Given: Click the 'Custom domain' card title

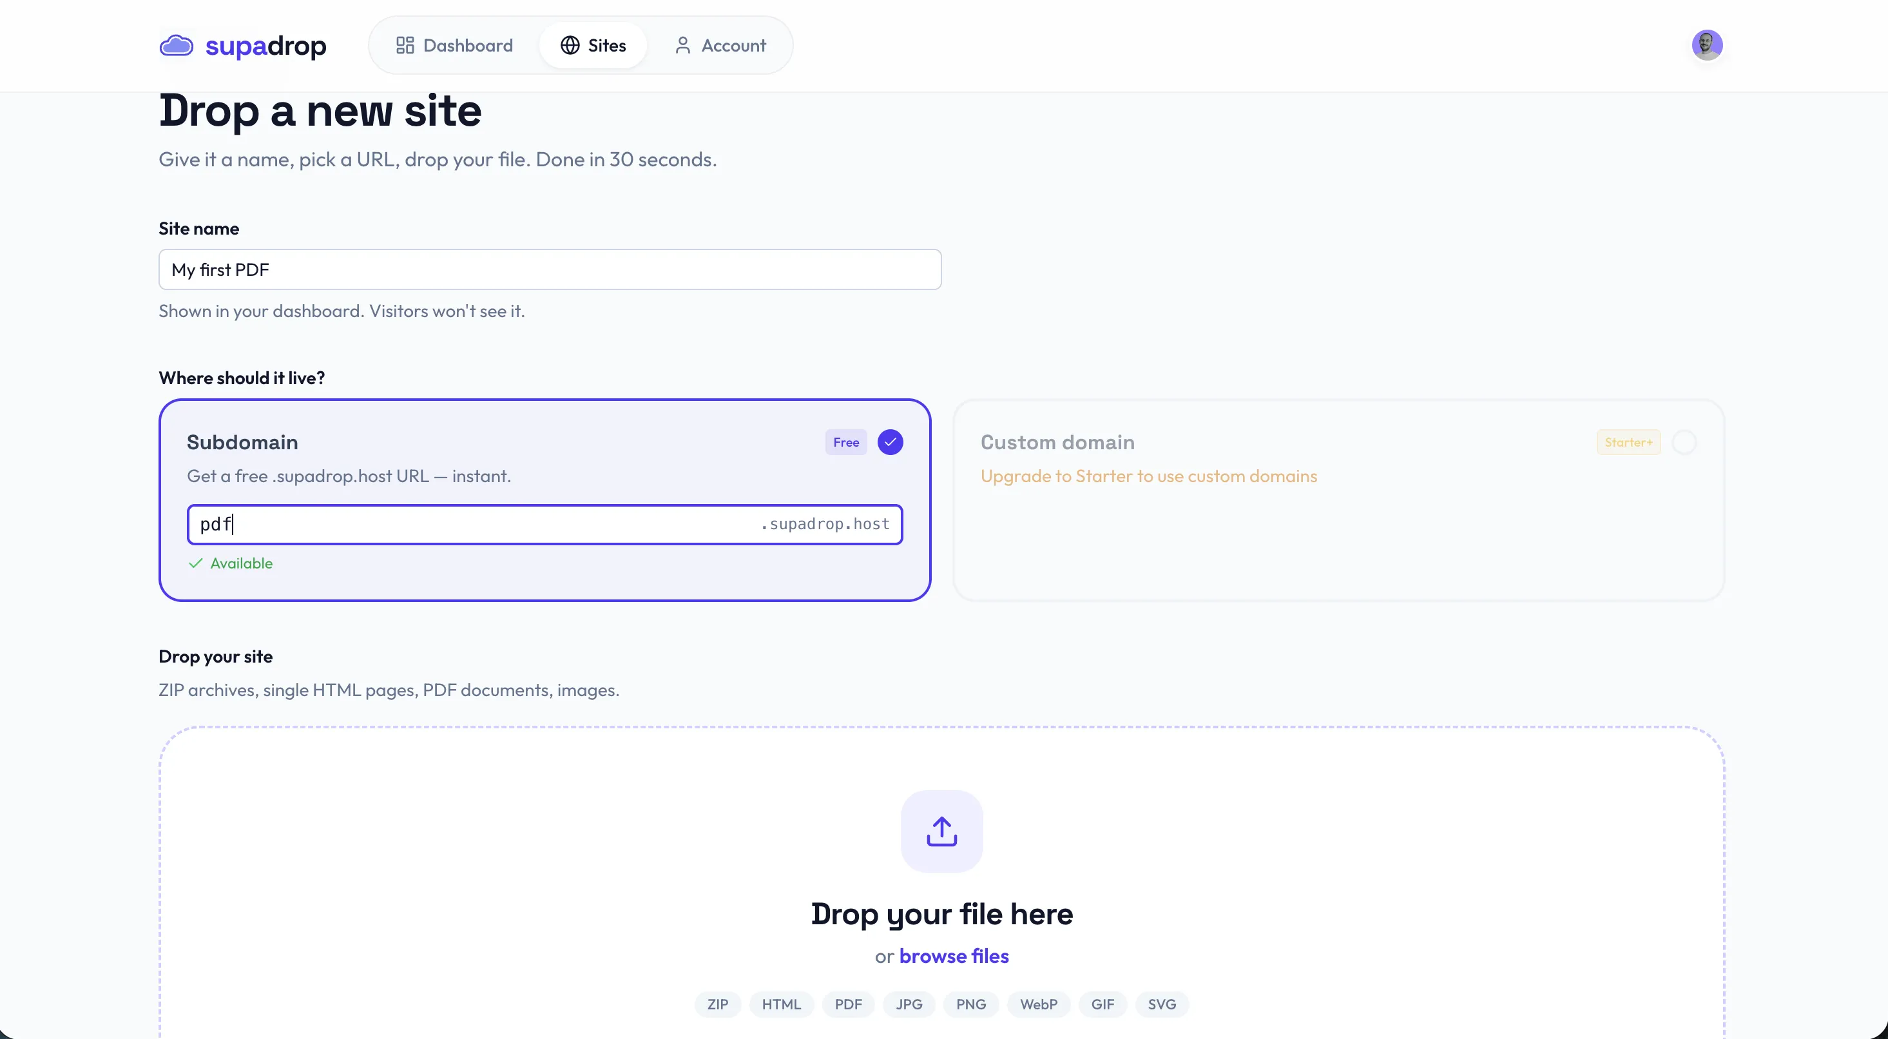Looking at the screenshot, I should click(x=1057, y=442).
